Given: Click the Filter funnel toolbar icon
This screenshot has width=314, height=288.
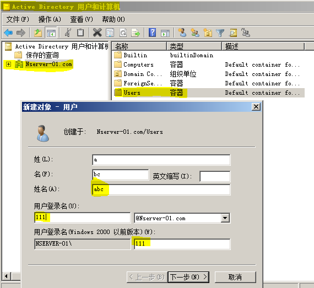Looking at the screenshot, I should point(220,33).
